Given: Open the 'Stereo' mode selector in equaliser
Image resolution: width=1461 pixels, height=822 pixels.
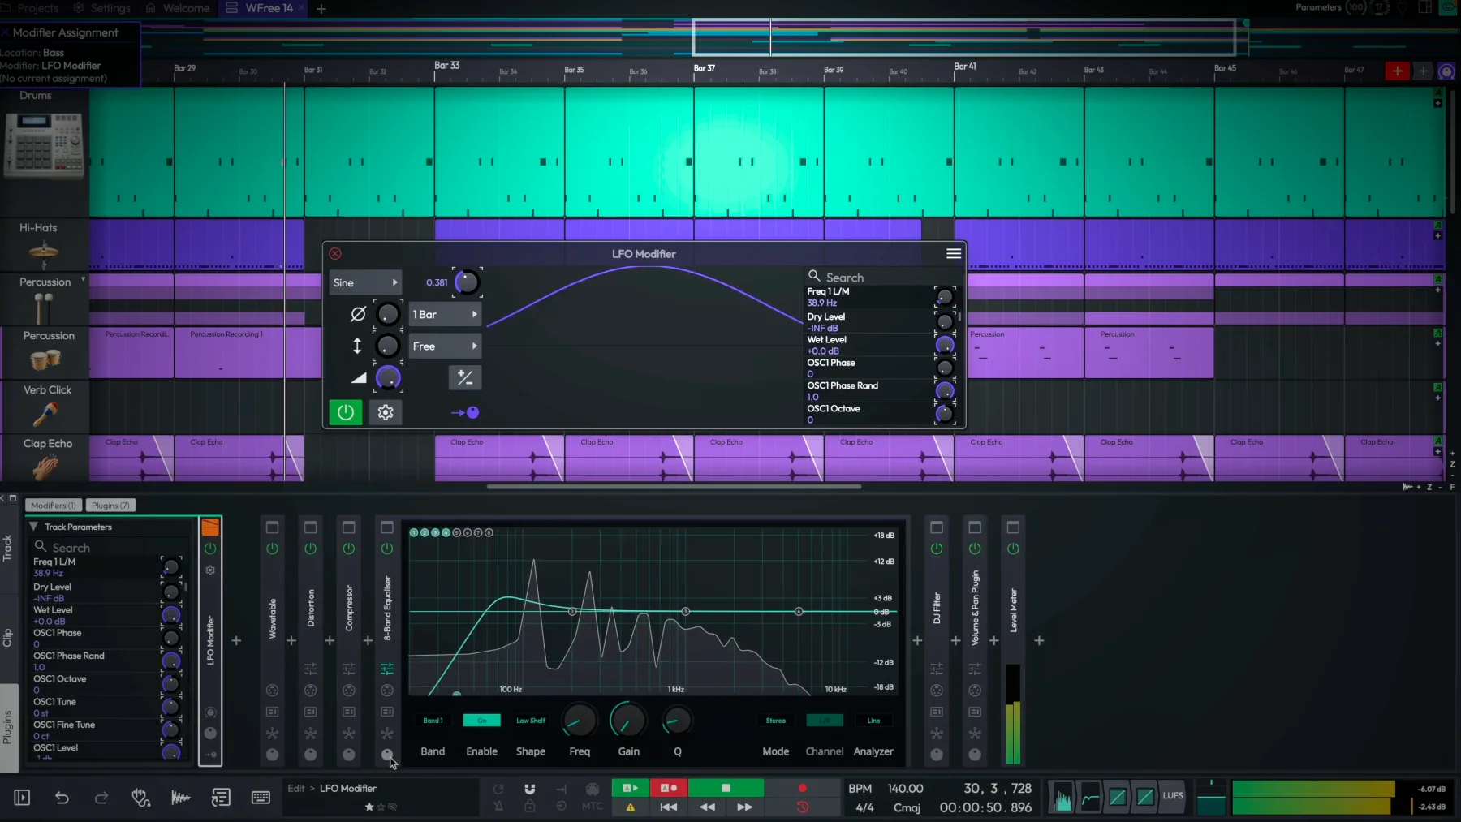Looking at the screenshot, I should coord(776,721).
